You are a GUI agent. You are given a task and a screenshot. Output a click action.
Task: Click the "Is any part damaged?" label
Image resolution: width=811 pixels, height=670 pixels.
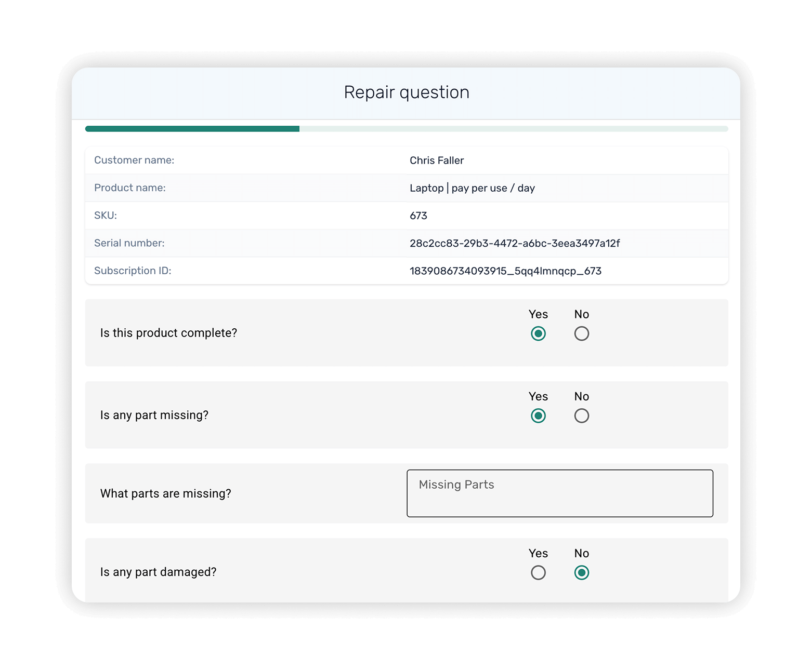point(159,572)
